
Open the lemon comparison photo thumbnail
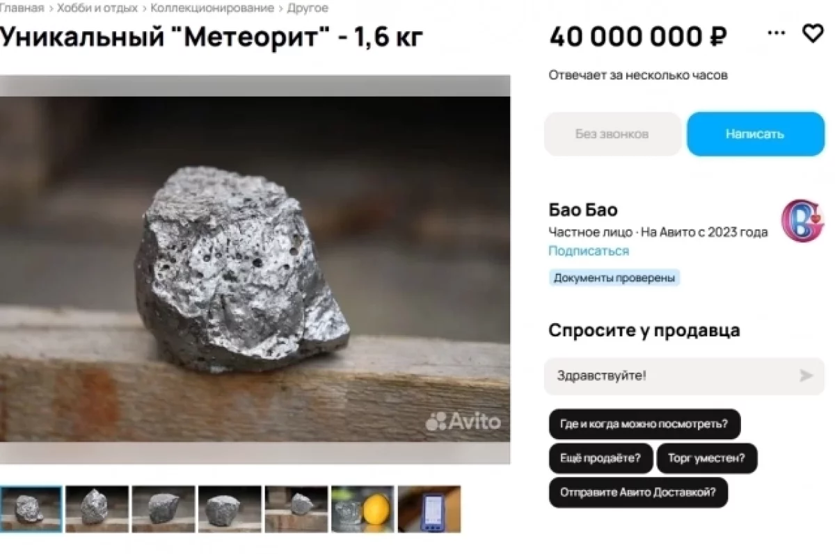[363, 509]
